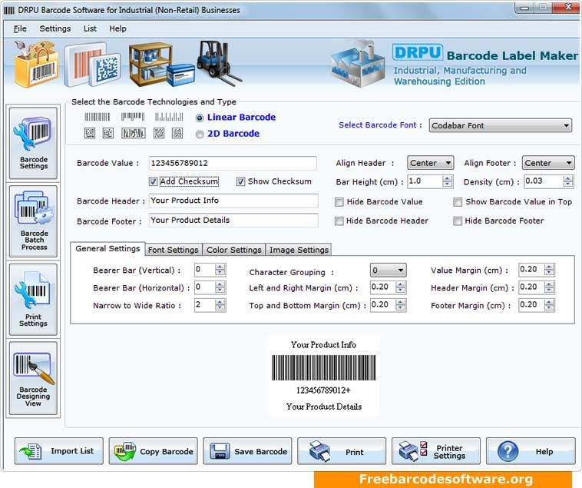The width and height of the screenshot is (582, 488).
Task: Click the shopping bag barcode banner icon
Action: click(x=36, y=64)
